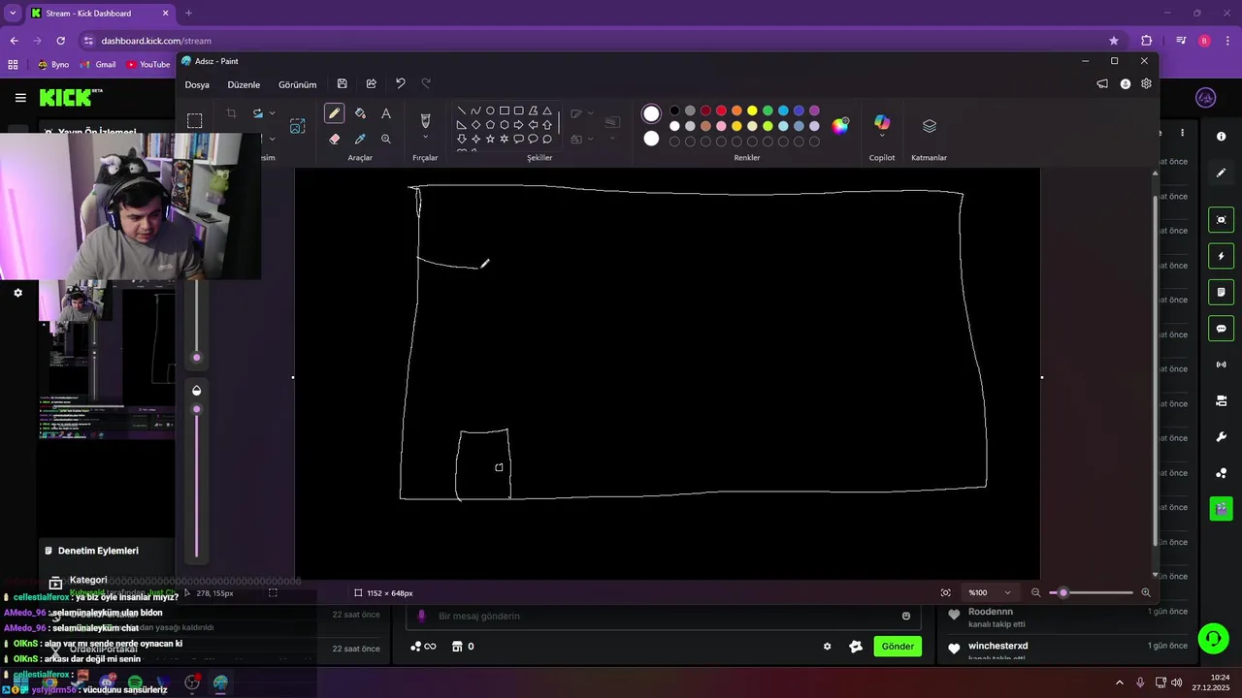Viewport: 1242px width, 698px height.
Task: Pick the red color swatch
Action: (721, 111)
